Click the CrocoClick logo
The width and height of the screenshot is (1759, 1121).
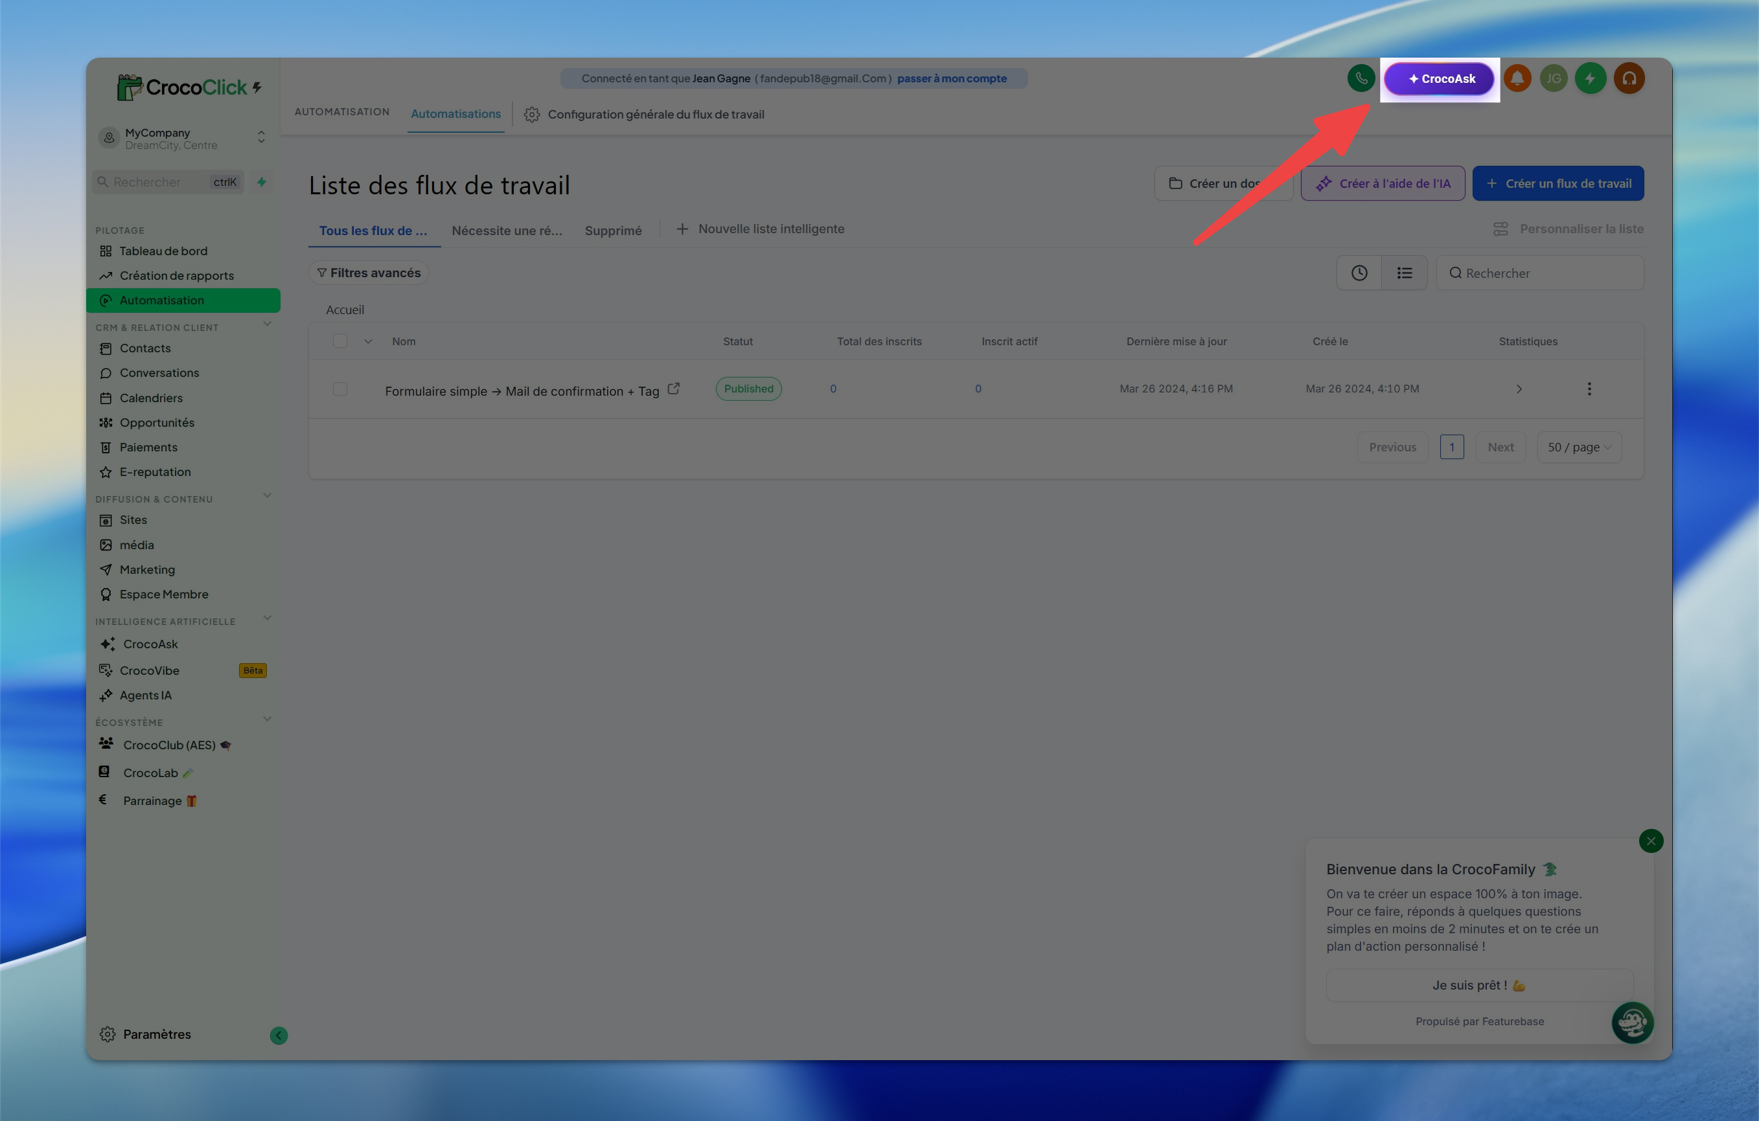(x=189, y=87)
